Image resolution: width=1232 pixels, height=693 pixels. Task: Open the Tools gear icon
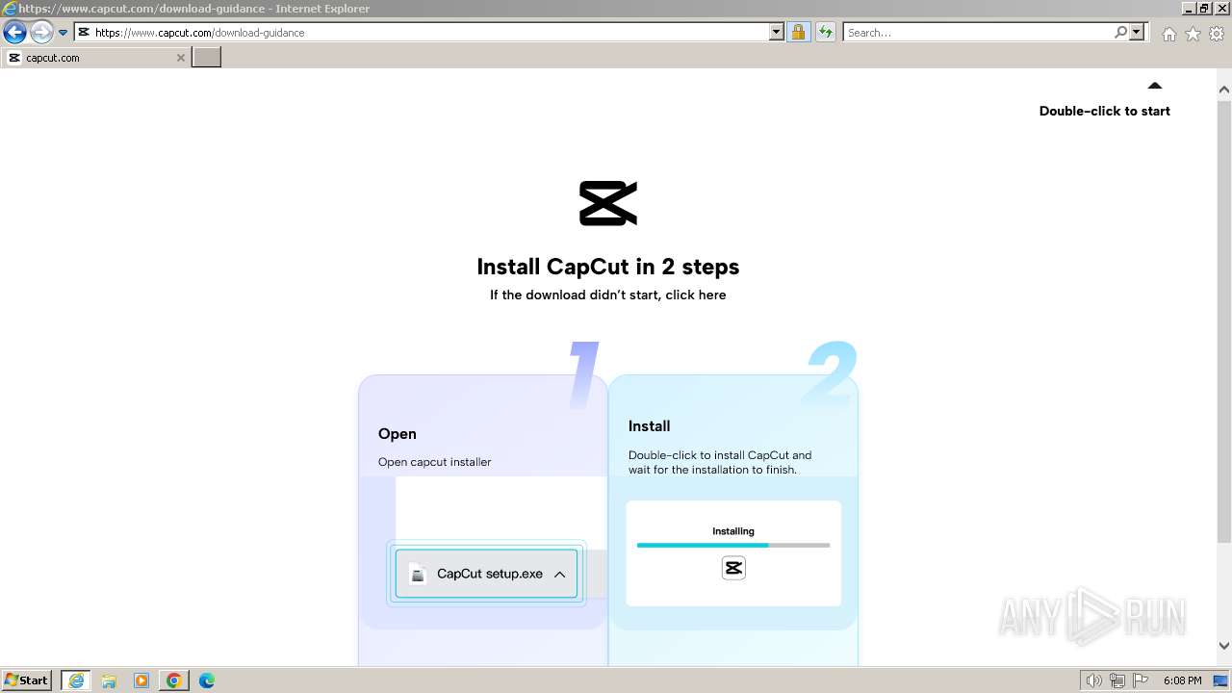(1217, 34)
